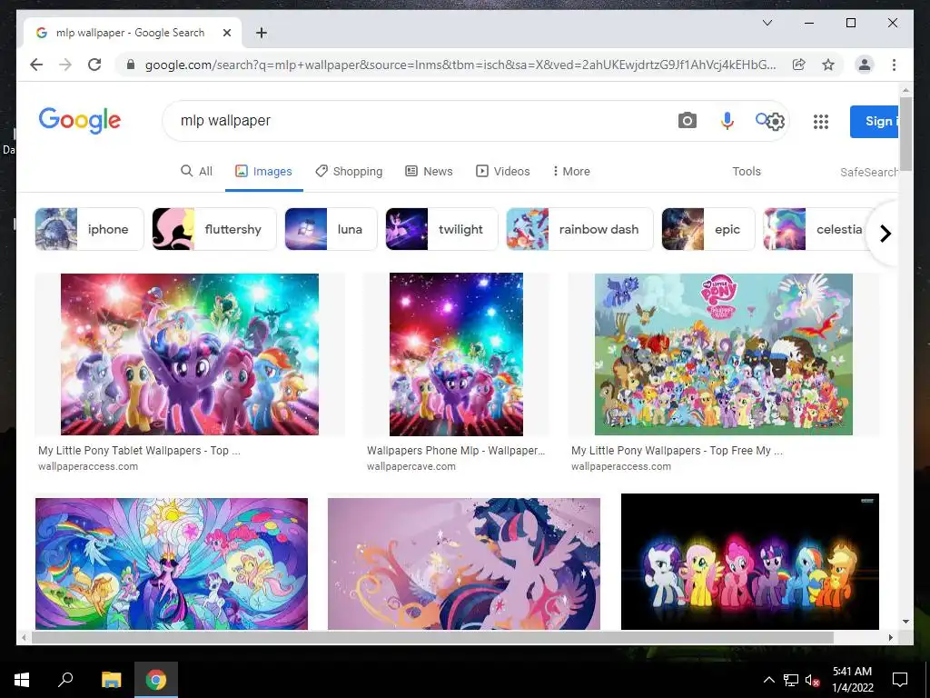Open the Wallpapers Phone Mlp image

click(456, 354)
